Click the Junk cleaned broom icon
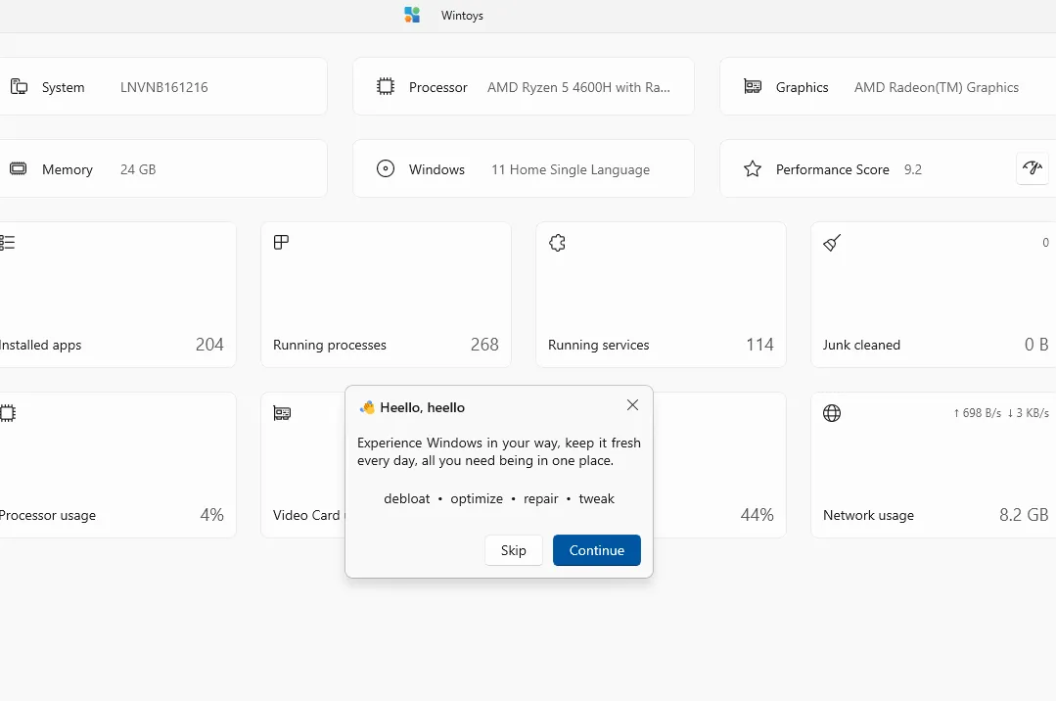This screenshot has height=701, width=1056. tap(832, 243)
